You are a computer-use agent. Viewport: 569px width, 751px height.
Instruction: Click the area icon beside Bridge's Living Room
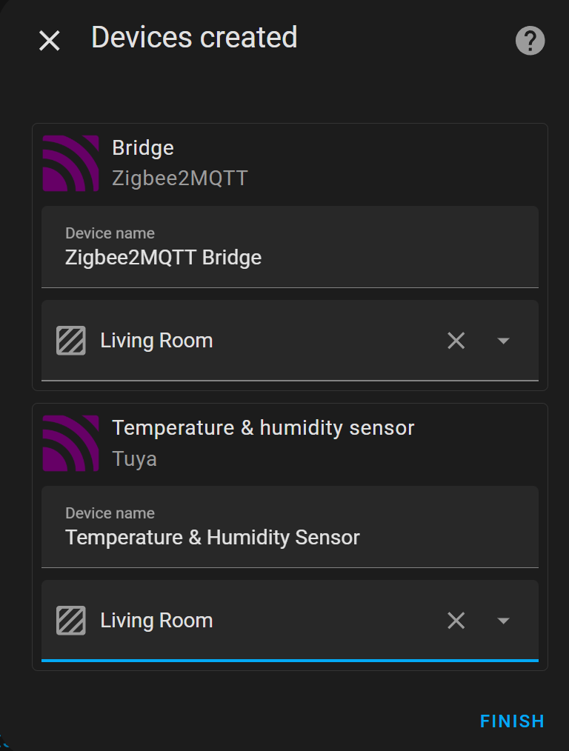tap(70, 341)
